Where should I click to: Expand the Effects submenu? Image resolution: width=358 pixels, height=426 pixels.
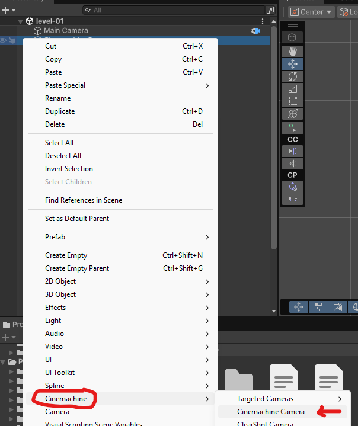point(120,308)
